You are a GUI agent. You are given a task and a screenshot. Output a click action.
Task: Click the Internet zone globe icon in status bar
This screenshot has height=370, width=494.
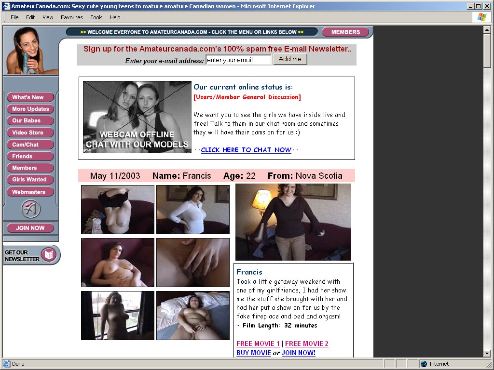(424, 364)
